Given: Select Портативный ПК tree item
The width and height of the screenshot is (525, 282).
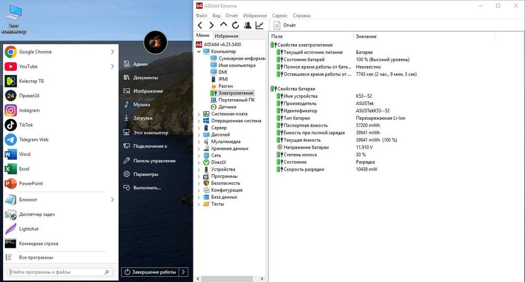Looking at the screenshot, I should pyautogui.click(x=233, y=100).
